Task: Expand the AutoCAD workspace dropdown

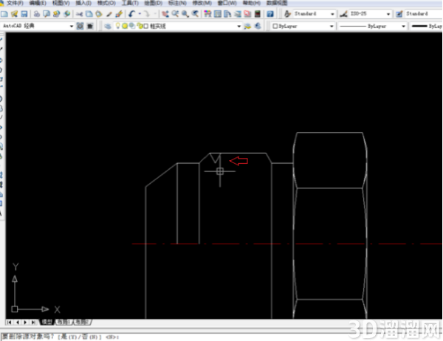Action: [71, 27]
